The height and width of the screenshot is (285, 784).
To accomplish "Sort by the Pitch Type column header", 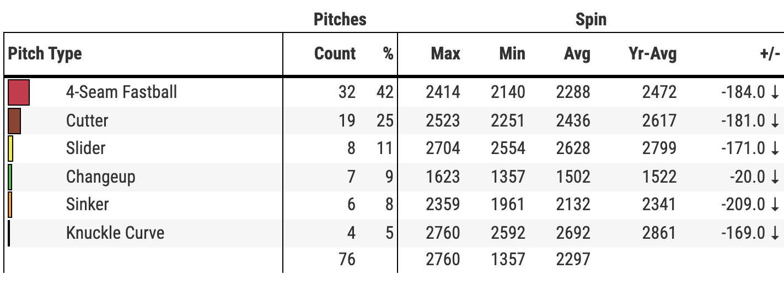I will 45,54.
